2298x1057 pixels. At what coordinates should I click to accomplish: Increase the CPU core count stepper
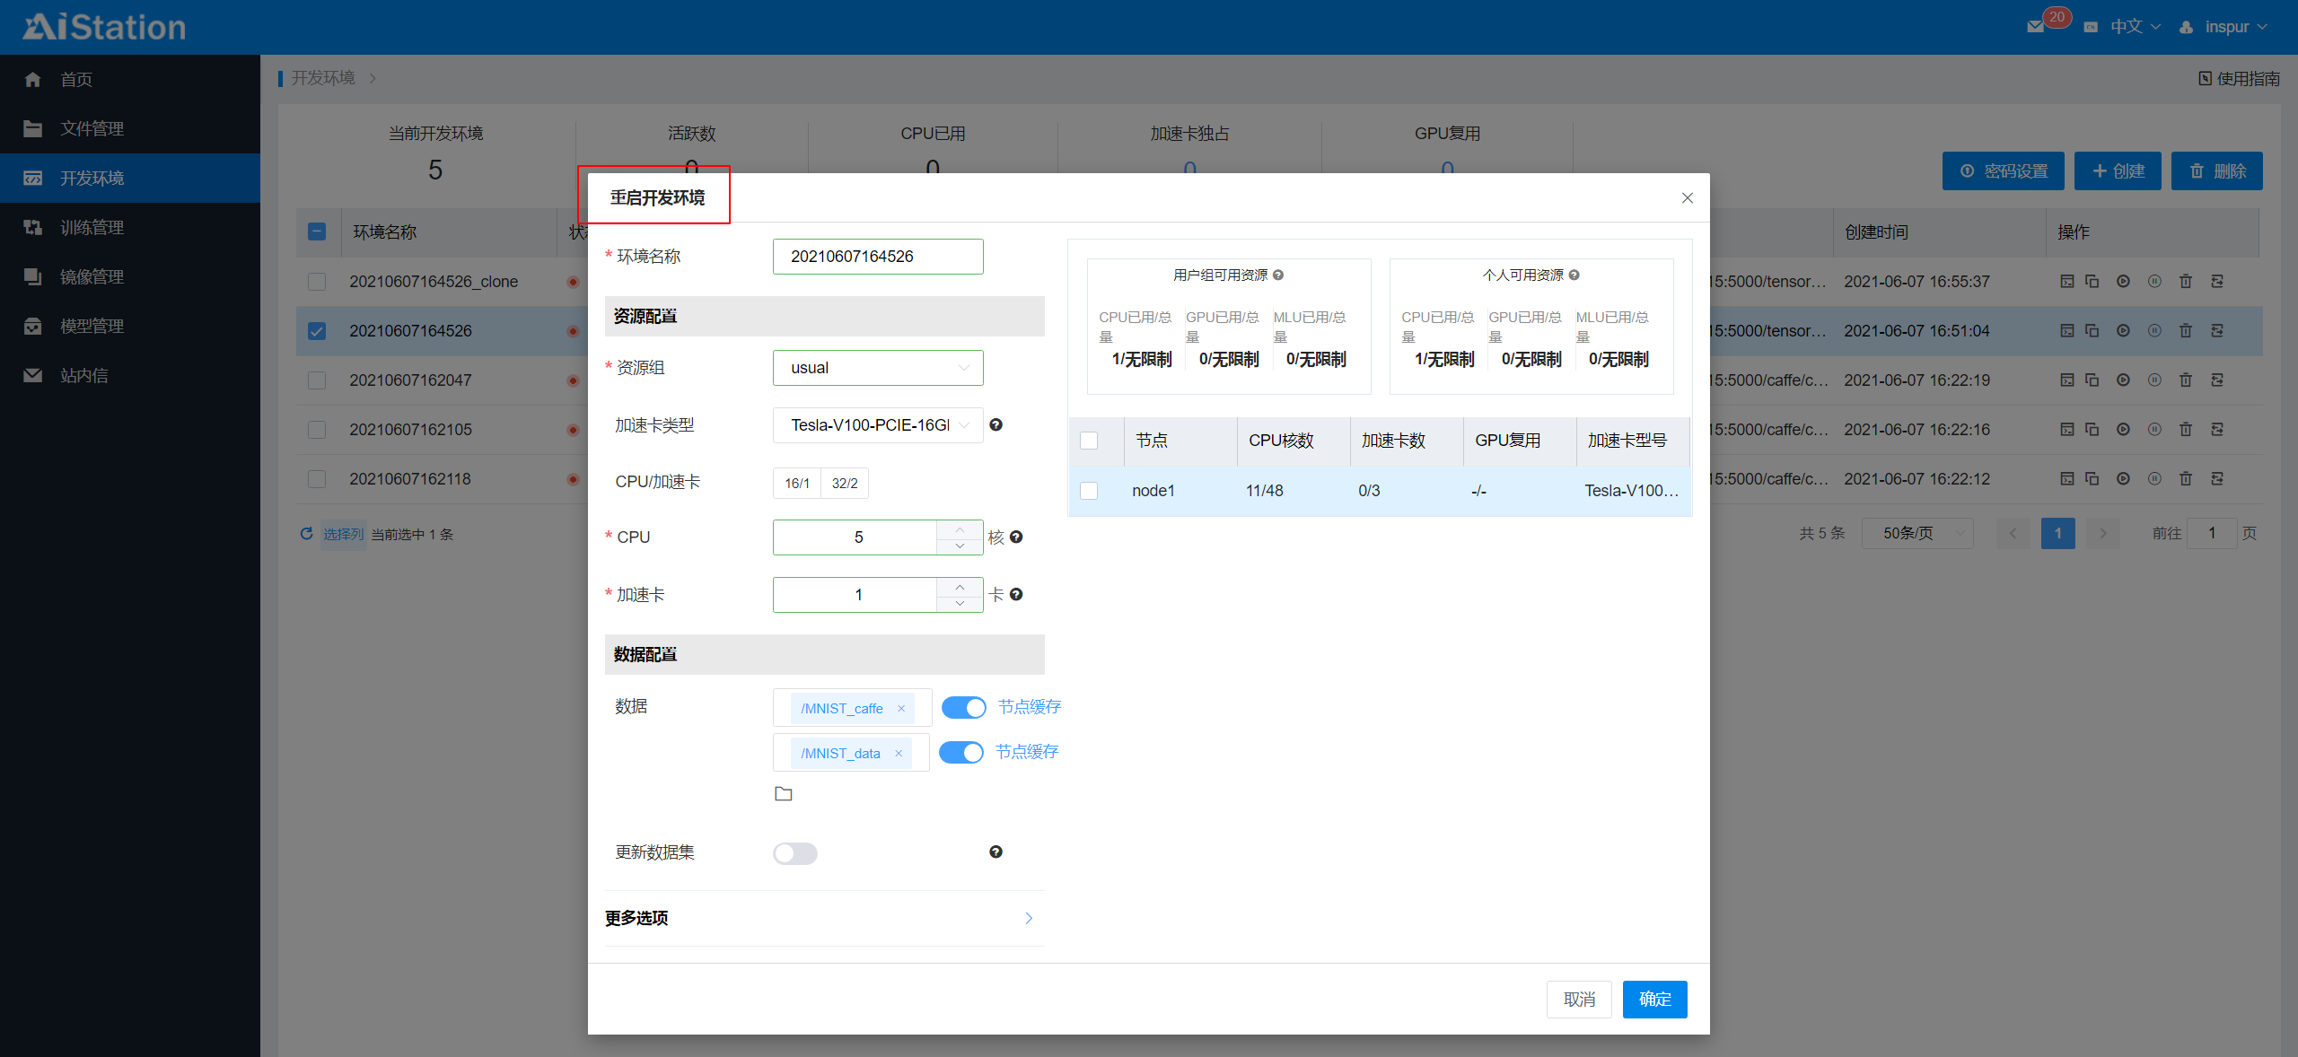pyautogui.click(x=960, y=528)
